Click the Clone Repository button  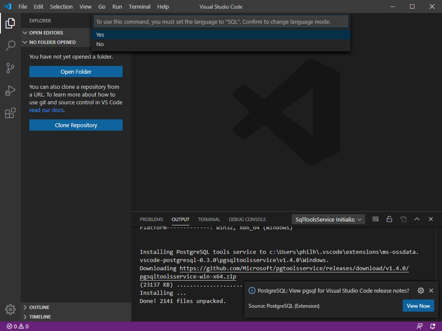coord(76,125)
